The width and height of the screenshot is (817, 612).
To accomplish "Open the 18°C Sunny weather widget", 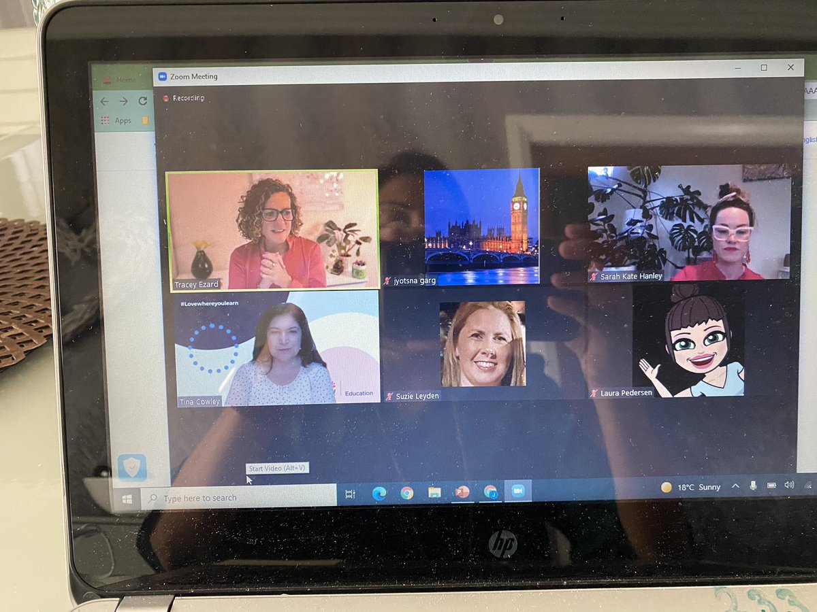I will 690,487.
